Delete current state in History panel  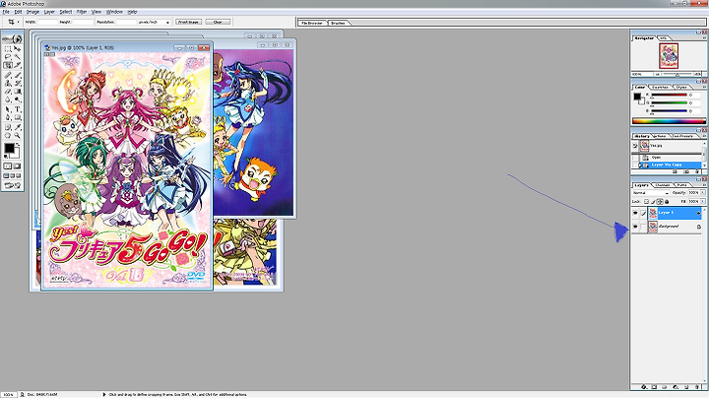(697, 171)
